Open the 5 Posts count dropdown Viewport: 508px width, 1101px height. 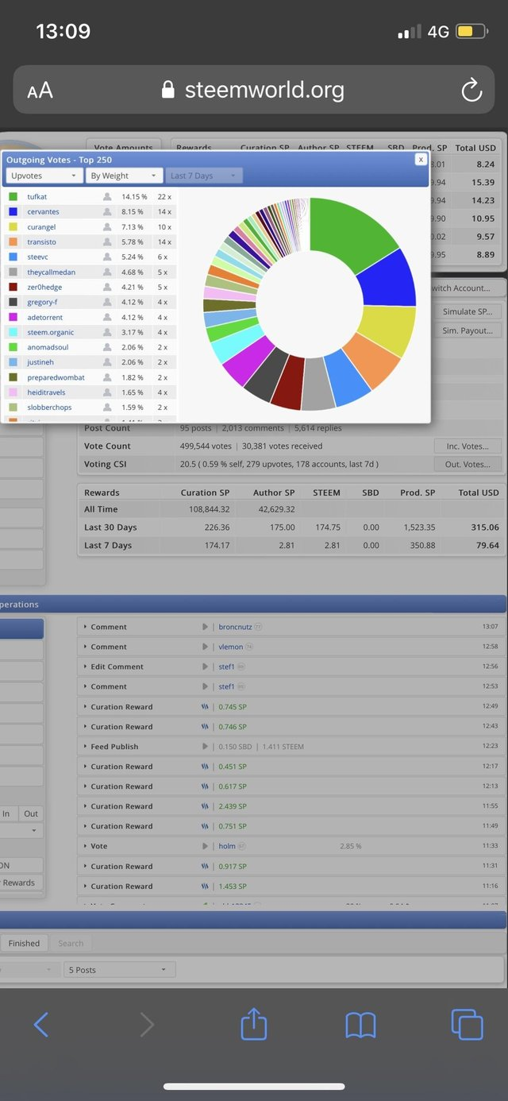[120, 970]
